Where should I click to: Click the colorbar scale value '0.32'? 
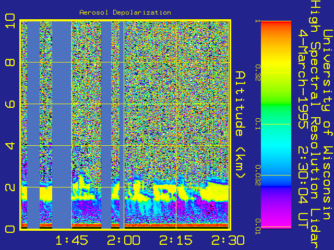258,73
